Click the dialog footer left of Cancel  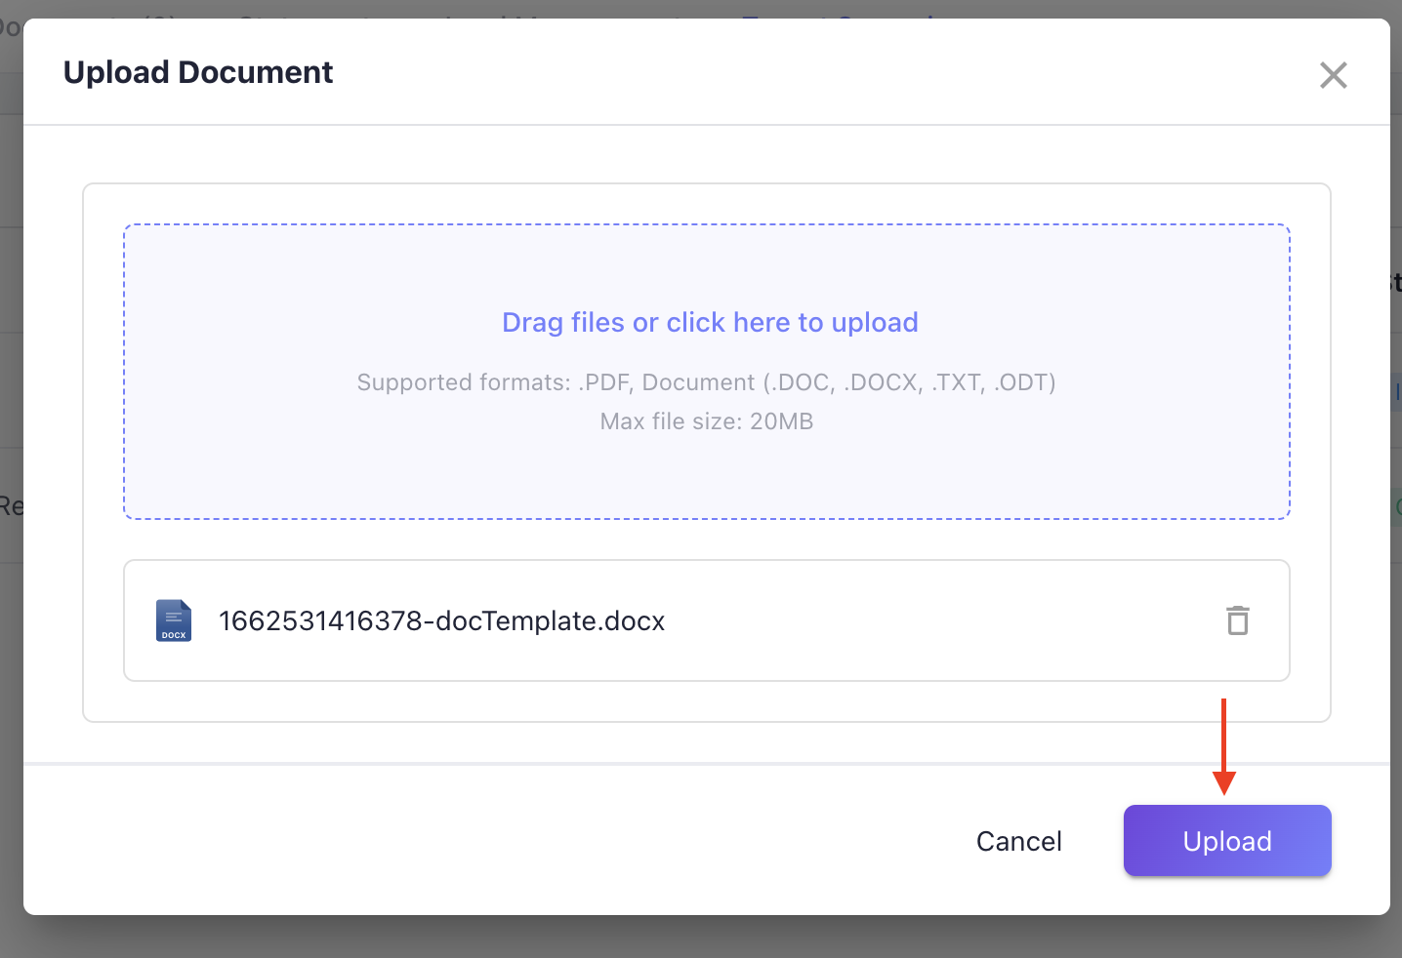pos(488,841)
